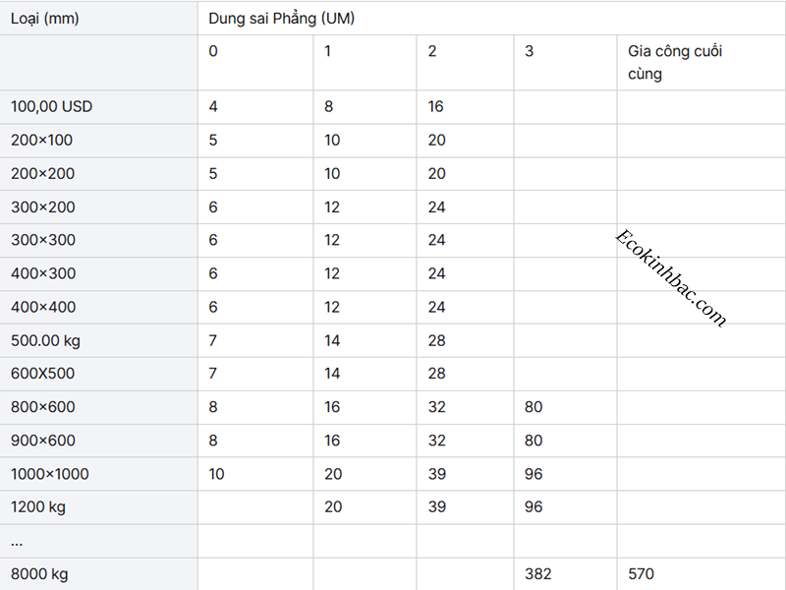Select the "Dung sai Phẳng (UM)" header

281,19
